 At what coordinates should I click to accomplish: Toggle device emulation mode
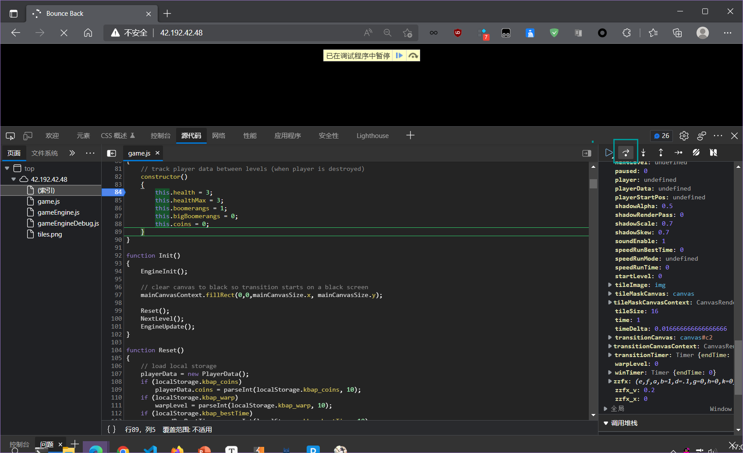28,136
